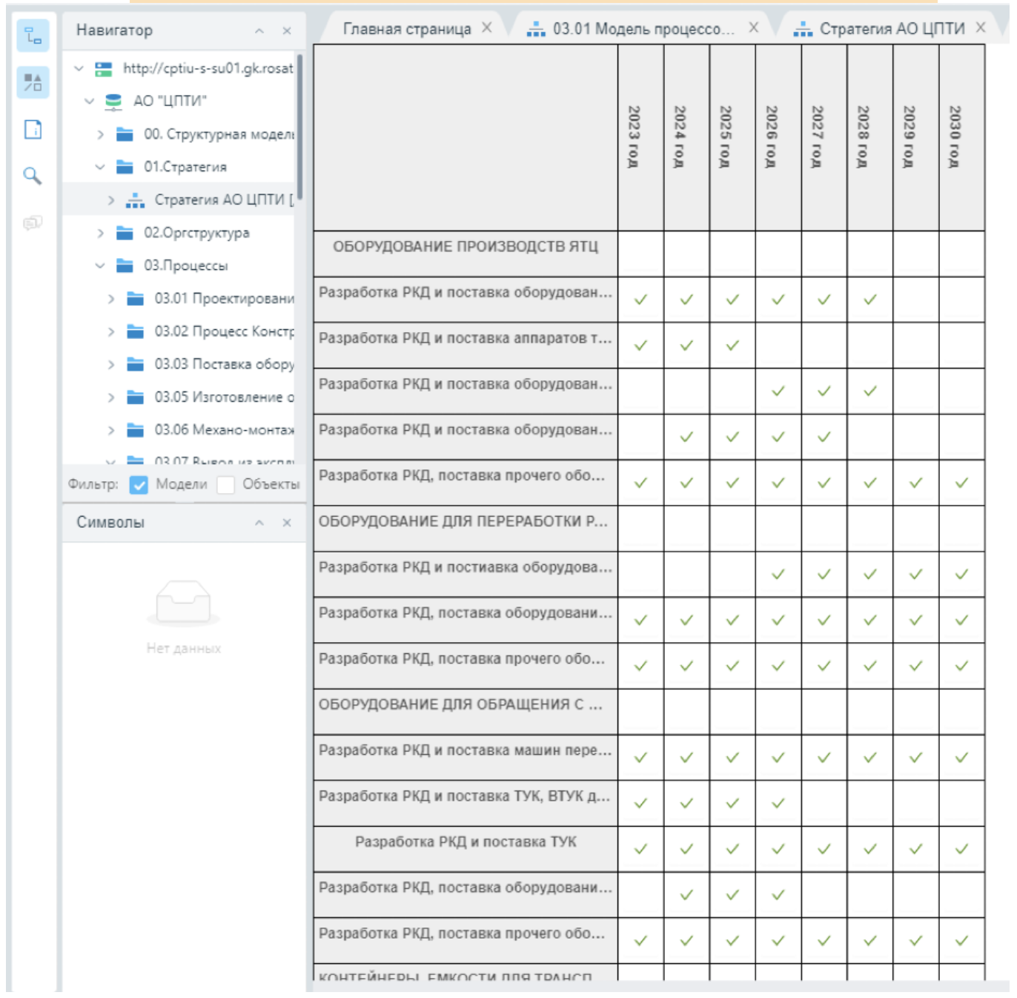The height and width of the screenshot is (998, 1017).
Task: Click the 02.Оргструктура folder icon
Action: 125,233
